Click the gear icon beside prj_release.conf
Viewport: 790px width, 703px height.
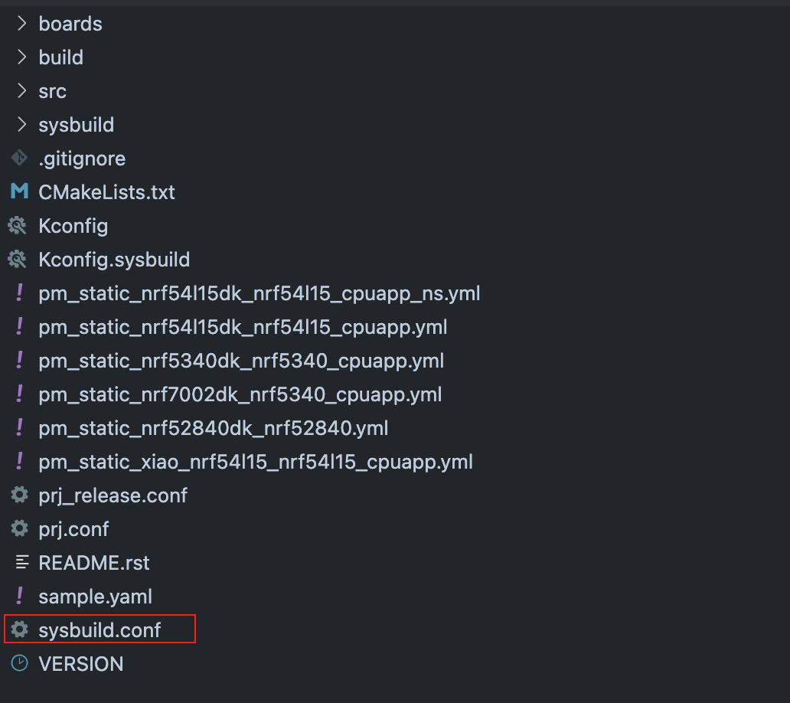[x=19, y=495]
